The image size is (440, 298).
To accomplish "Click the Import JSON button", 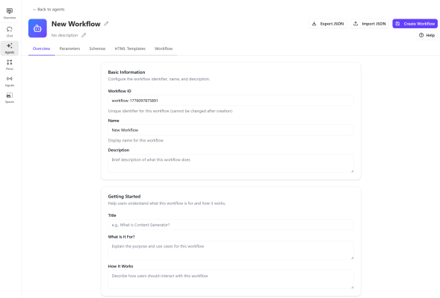I will (370, 24).
